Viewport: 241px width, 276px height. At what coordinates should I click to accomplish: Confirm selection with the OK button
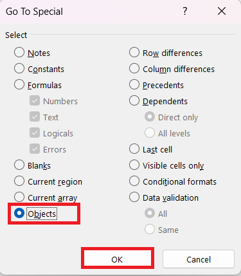(118, 259)
